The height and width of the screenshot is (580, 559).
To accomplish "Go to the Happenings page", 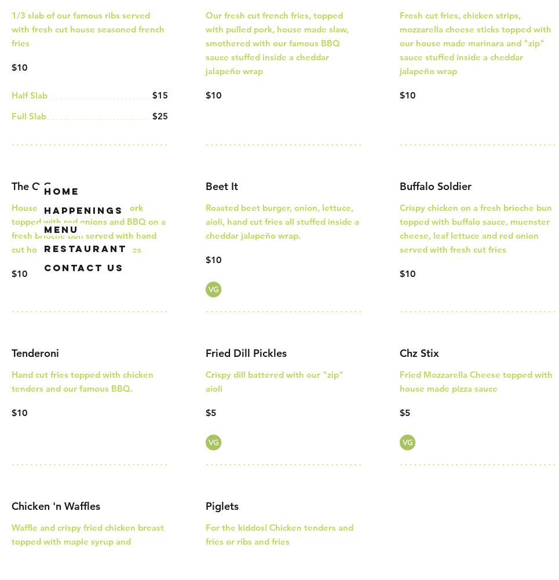I will [83, 210].
